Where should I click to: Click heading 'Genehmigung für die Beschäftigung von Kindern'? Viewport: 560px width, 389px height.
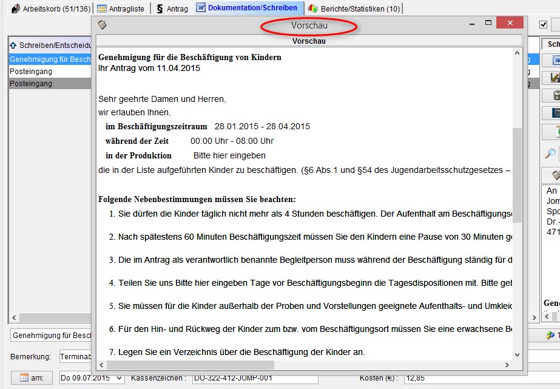pyautogui.click(x=190, y=57)
